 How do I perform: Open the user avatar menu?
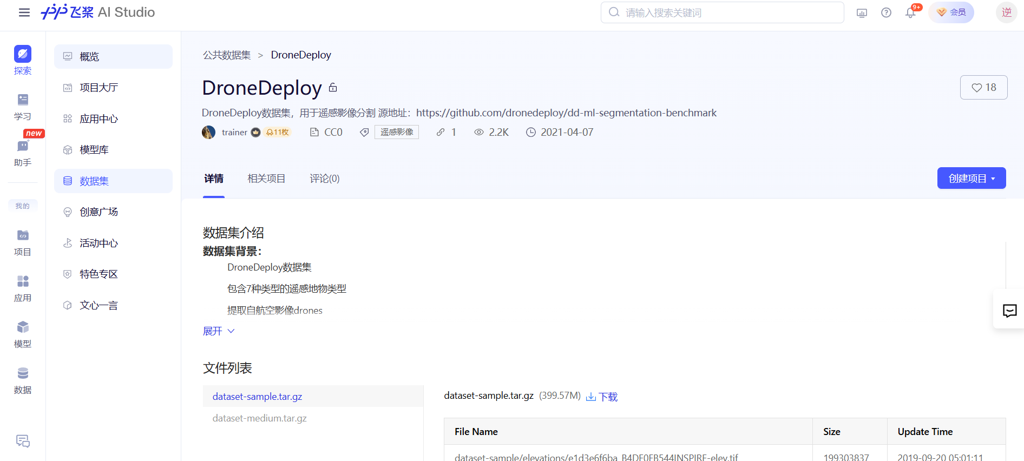[x=1007, y=12]
